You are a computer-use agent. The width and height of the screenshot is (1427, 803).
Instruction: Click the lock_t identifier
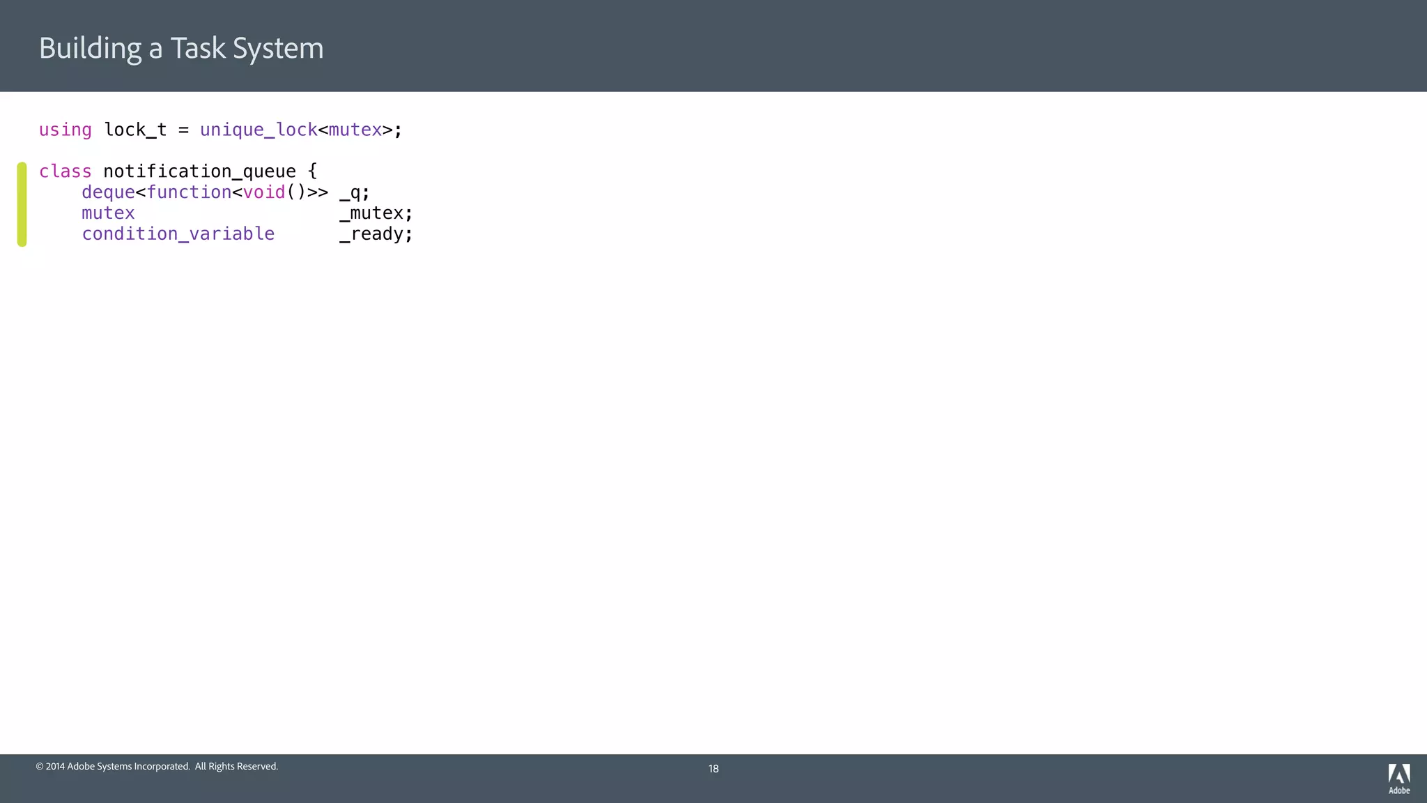(135, 130)
